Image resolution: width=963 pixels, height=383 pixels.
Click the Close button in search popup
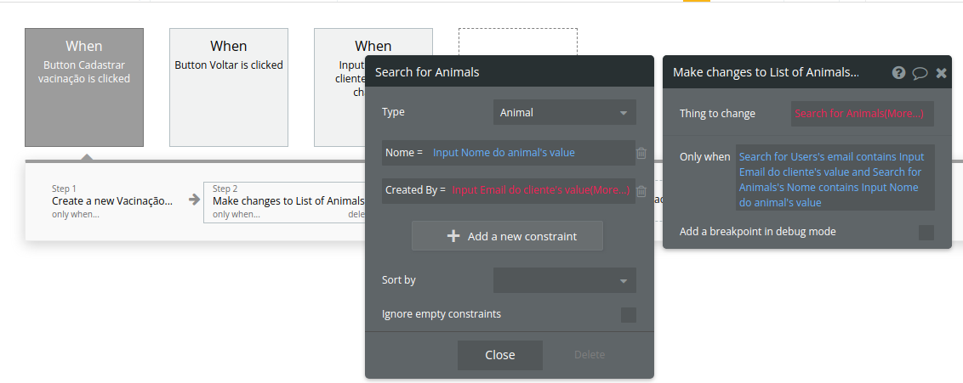[500, 355]
